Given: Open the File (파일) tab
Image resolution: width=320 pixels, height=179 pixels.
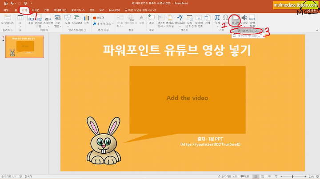Looking at the screenshot, I should 6,10.
